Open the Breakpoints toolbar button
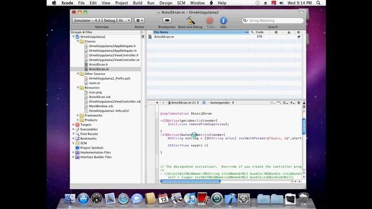Image resolution: width=372 pixels, height=209 pixels. click(167, 21)
